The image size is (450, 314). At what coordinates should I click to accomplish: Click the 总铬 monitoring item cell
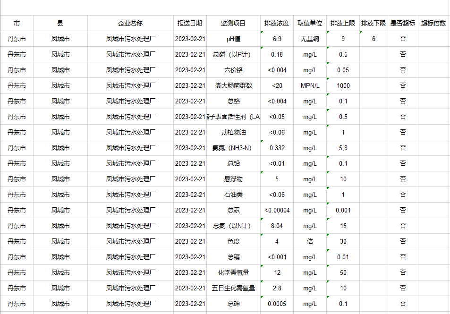coord(233,101)
